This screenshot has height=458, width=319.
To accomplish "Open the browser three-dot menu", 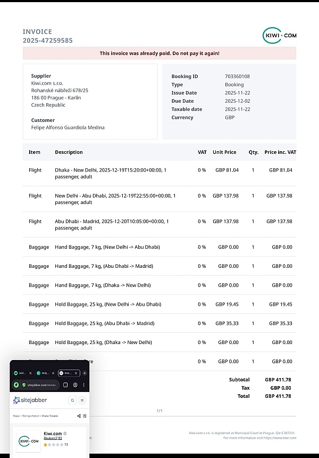I will click(84, 385).
